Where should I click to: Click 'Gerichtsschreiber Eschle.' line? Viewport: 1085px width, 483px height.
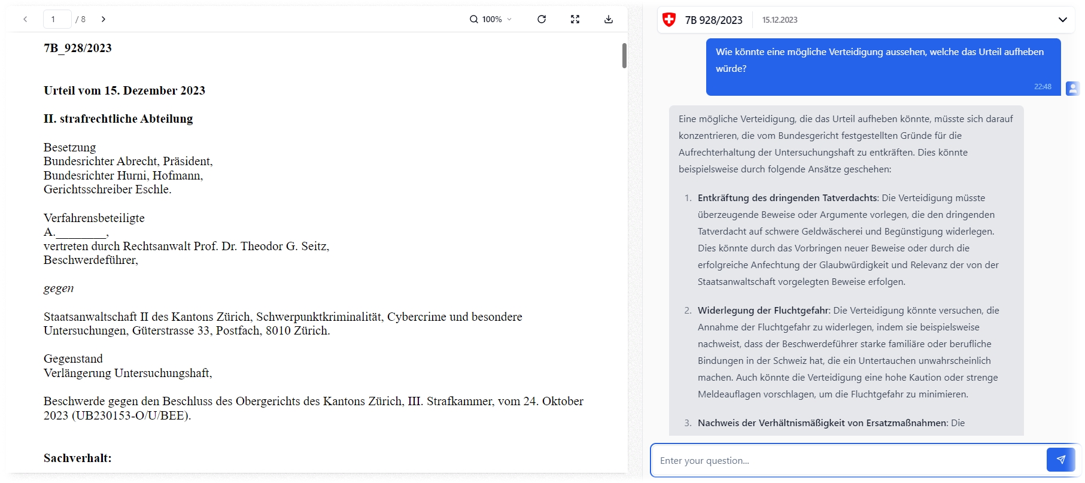tap(108, 189)
